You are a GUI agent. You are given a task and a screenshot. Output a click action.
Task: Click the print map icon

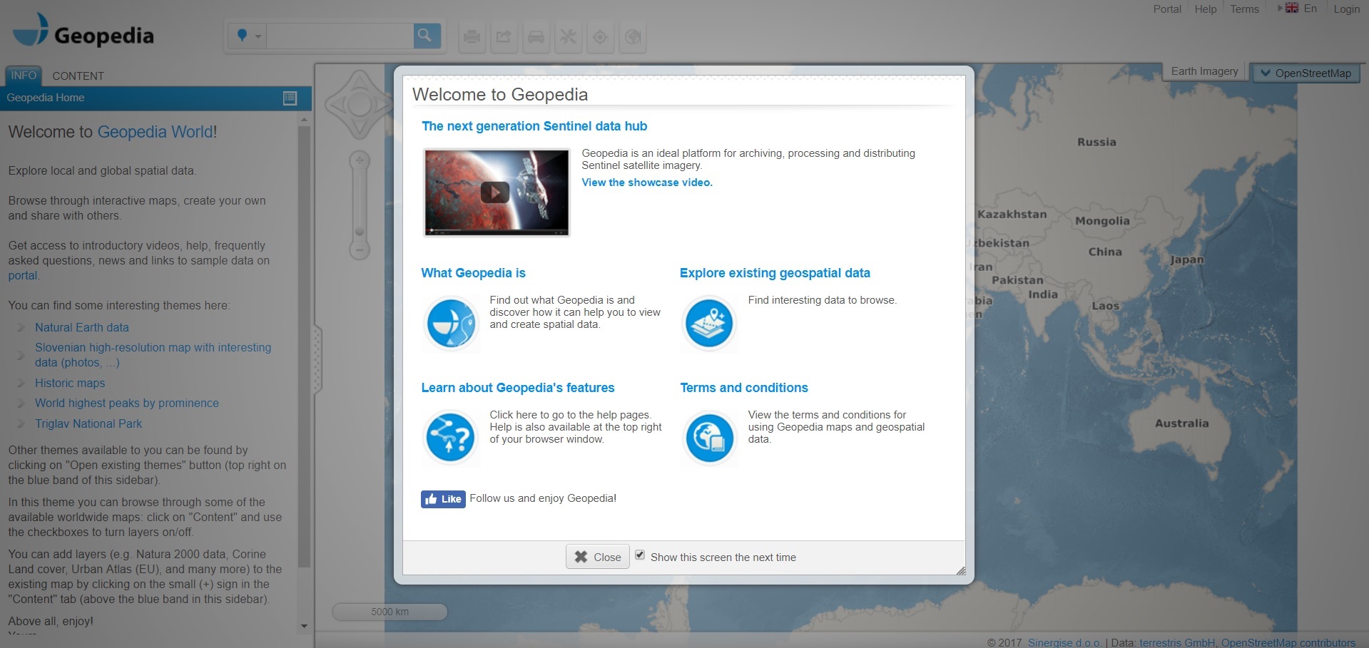point(472,36)
